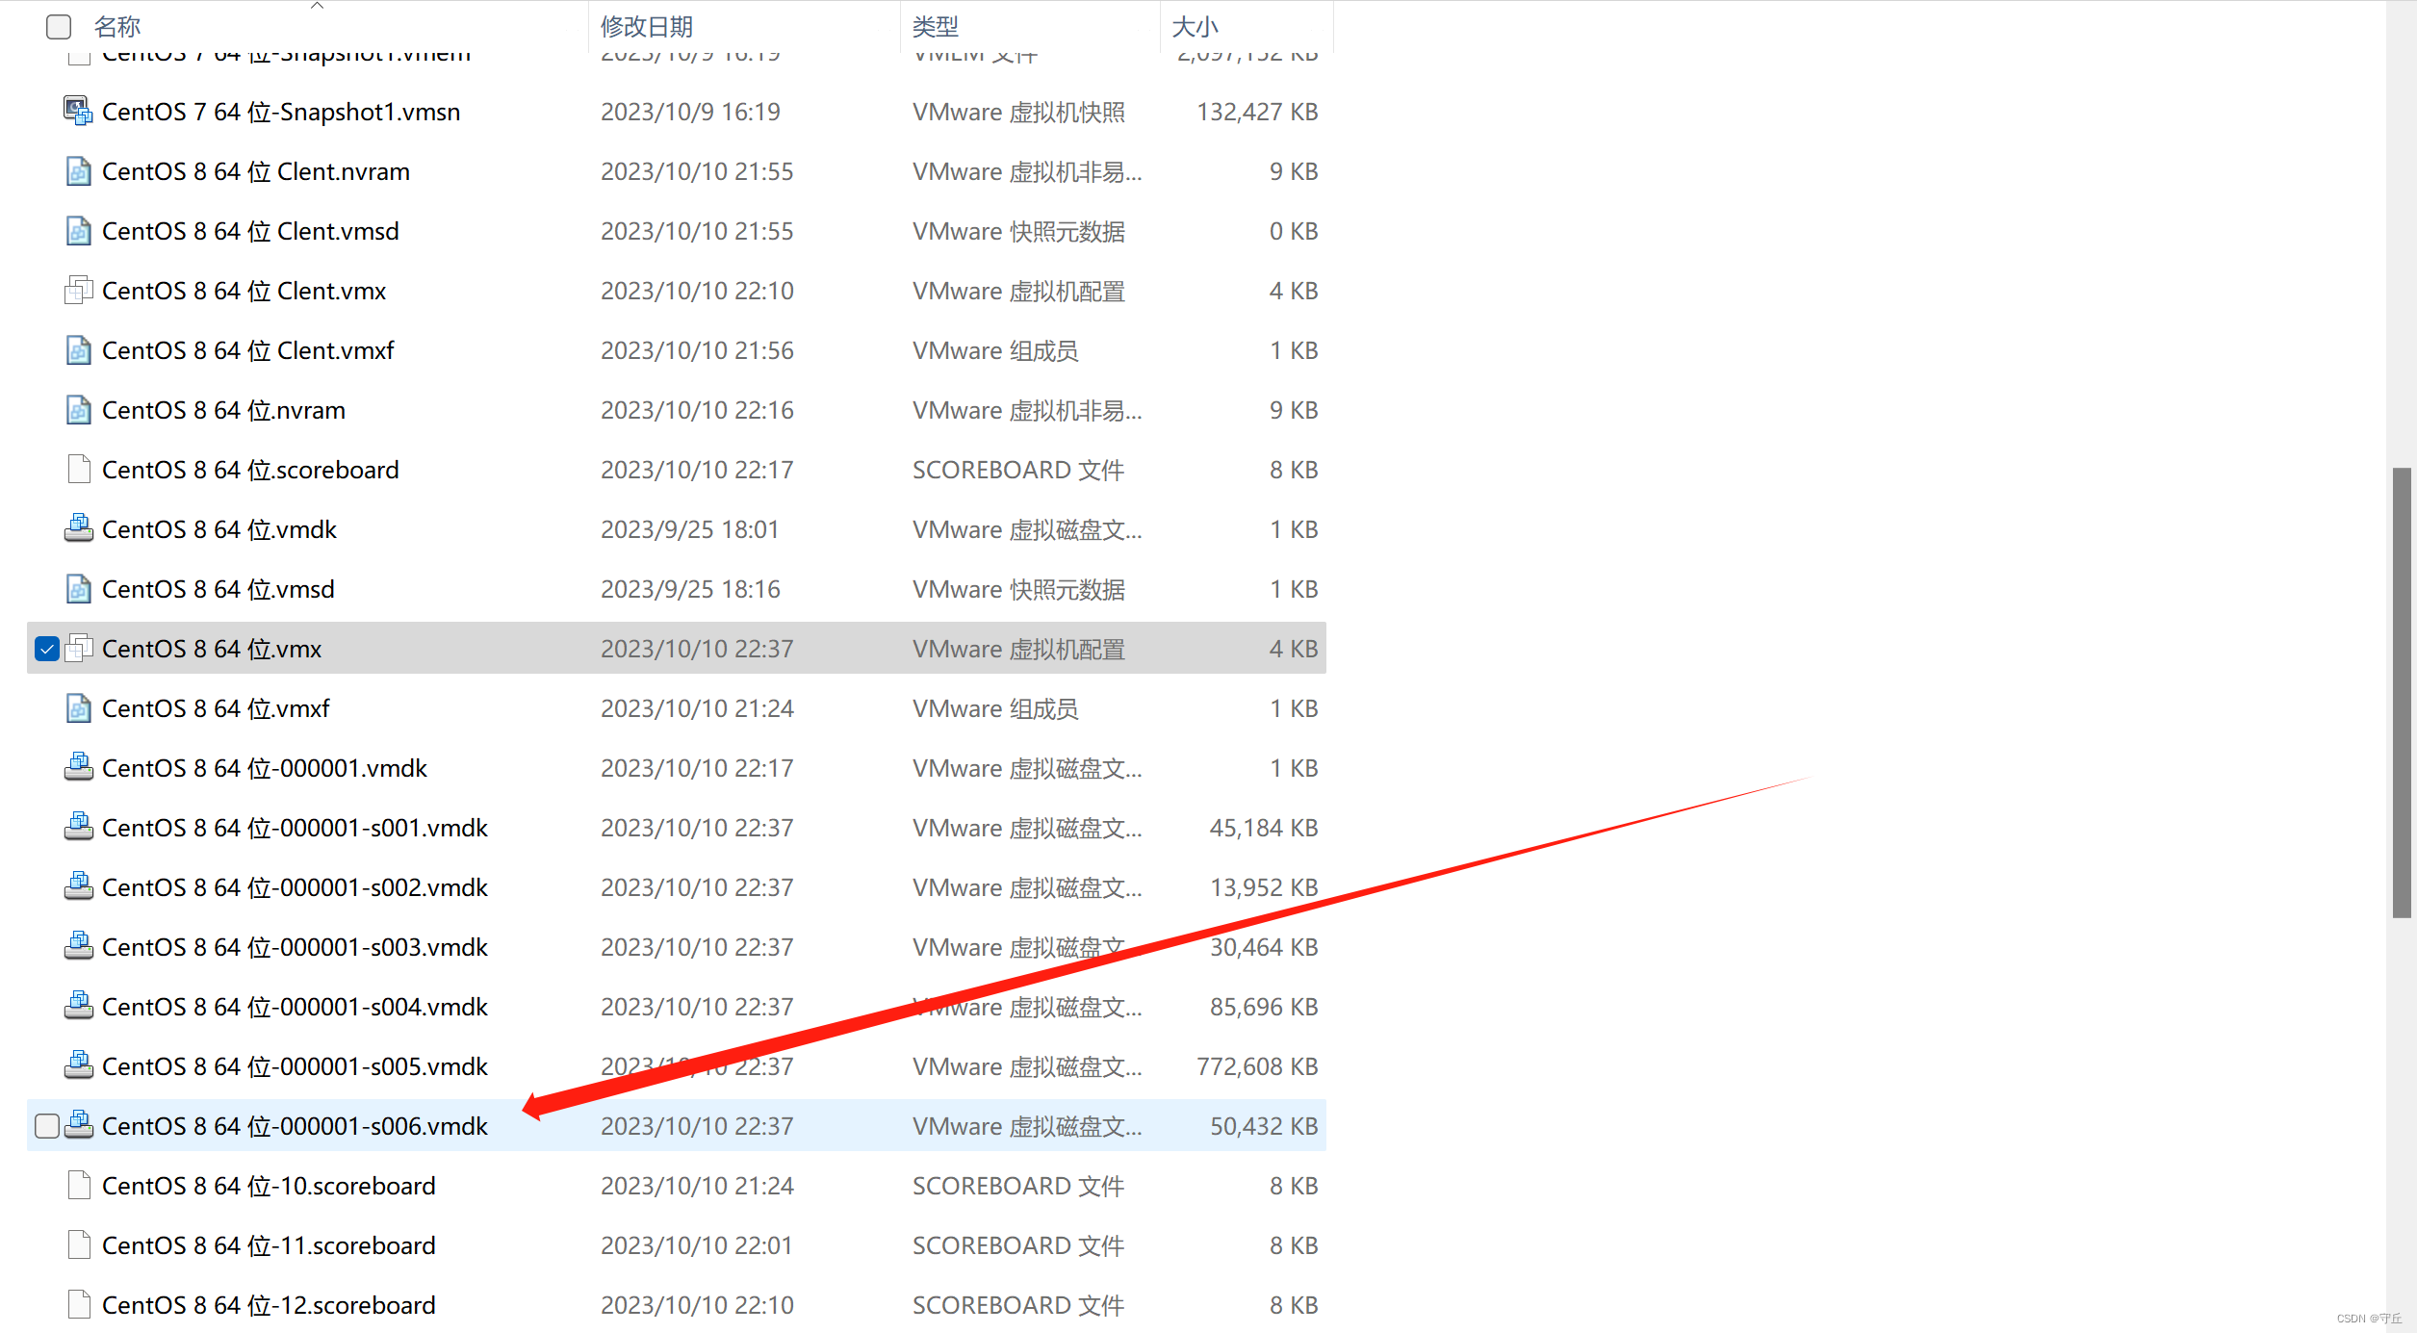Sort by 修改日期 column header
2417x1333 pixels.
click(x=646, y=27)
